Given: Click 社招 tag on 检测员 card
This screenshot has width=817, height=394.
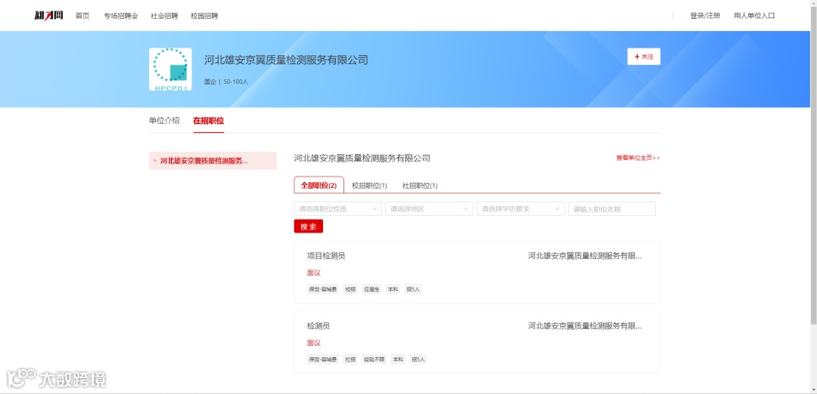Looking at the screenshot, I should (350, 359).
